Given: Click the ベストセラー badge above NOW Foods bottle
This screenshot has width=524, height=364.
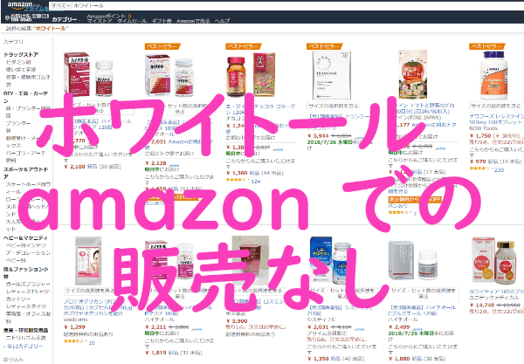Looking at the screenshot, I should click(486, 46).
